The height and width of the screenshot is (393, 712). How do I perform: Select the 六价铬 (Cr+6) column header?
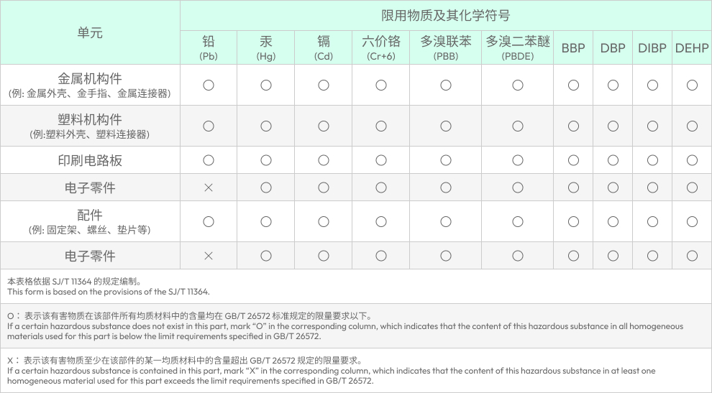coord(381,47)
